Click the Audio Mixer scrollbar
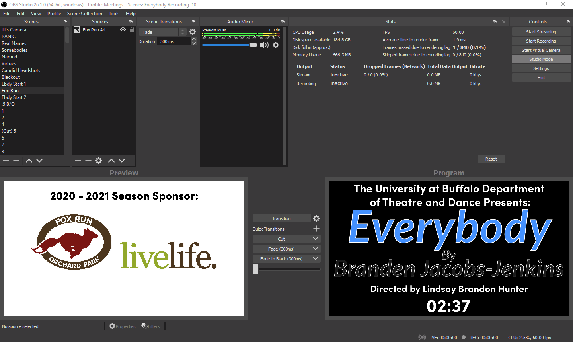This screenshot has height=342, width=573. click(285, 95)
